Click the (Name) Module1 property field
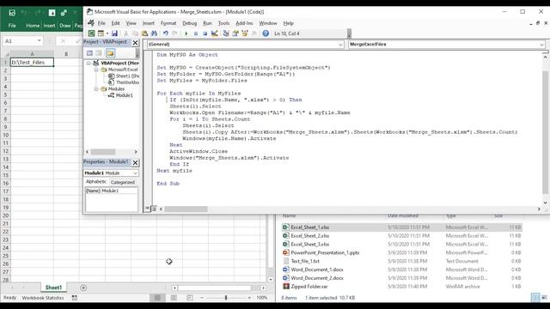The height and width of the screenshot is (309, 550). pos(111,191)
